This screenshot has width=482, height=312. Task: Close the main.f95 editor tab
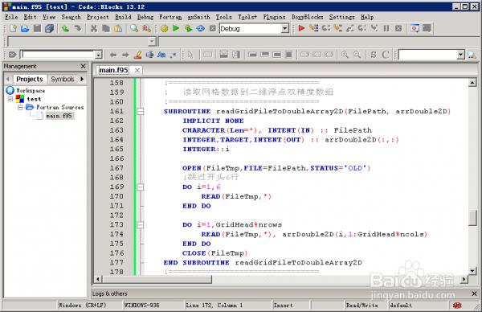(x=137, y=71)
